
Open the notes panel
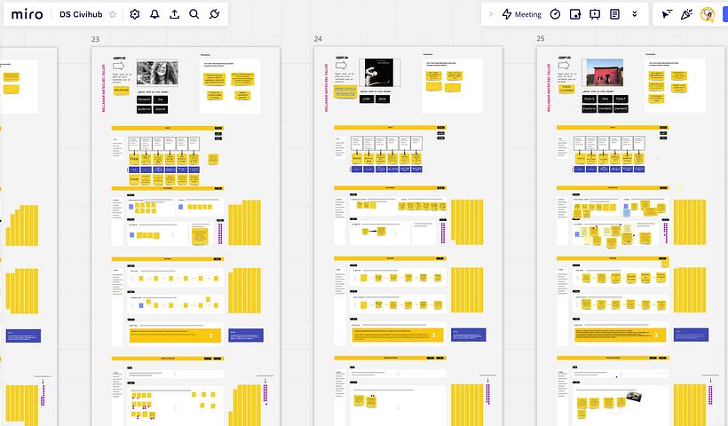pos(614,14)
